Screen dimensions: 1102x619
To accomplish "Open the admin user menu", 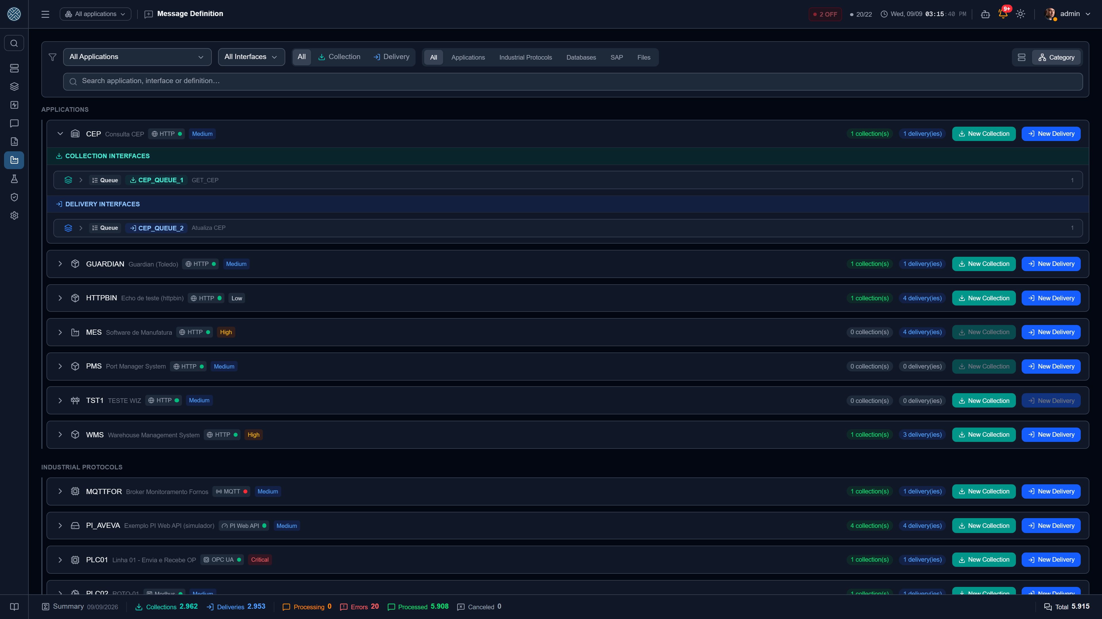I will 1068,14.
